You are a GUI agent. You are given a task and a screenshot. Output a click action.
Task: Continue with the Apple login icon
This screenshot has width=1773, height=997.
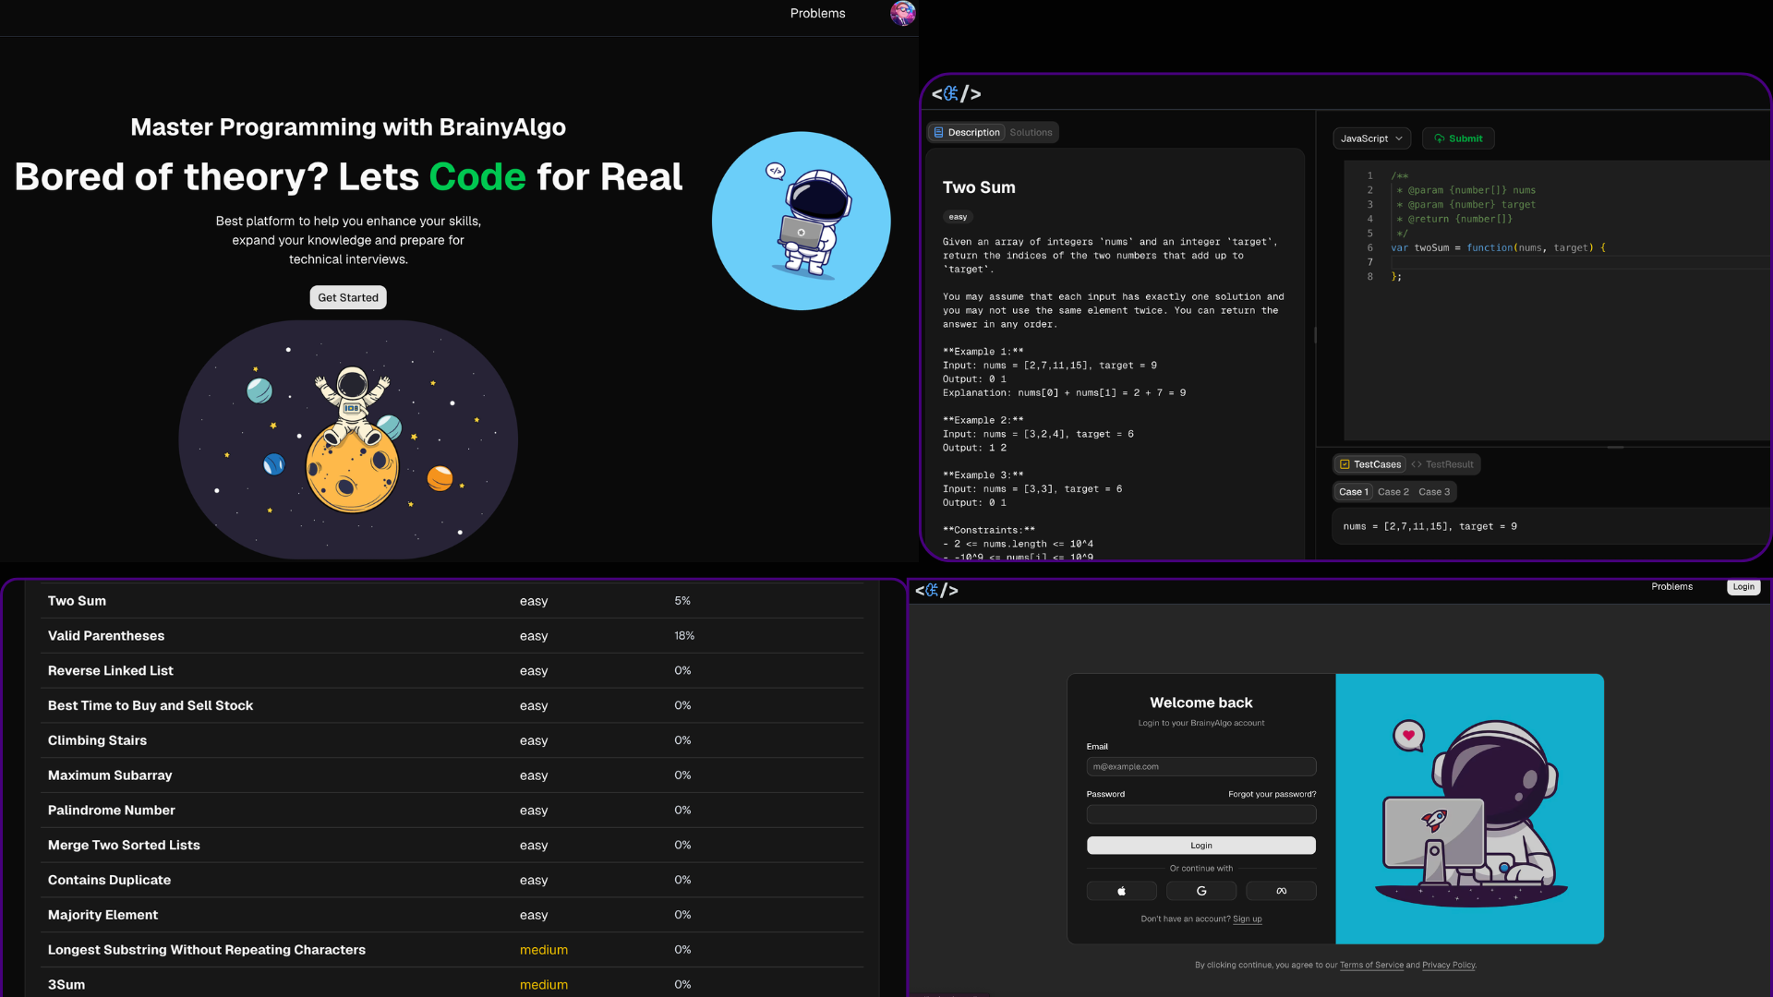point(1121,891)
